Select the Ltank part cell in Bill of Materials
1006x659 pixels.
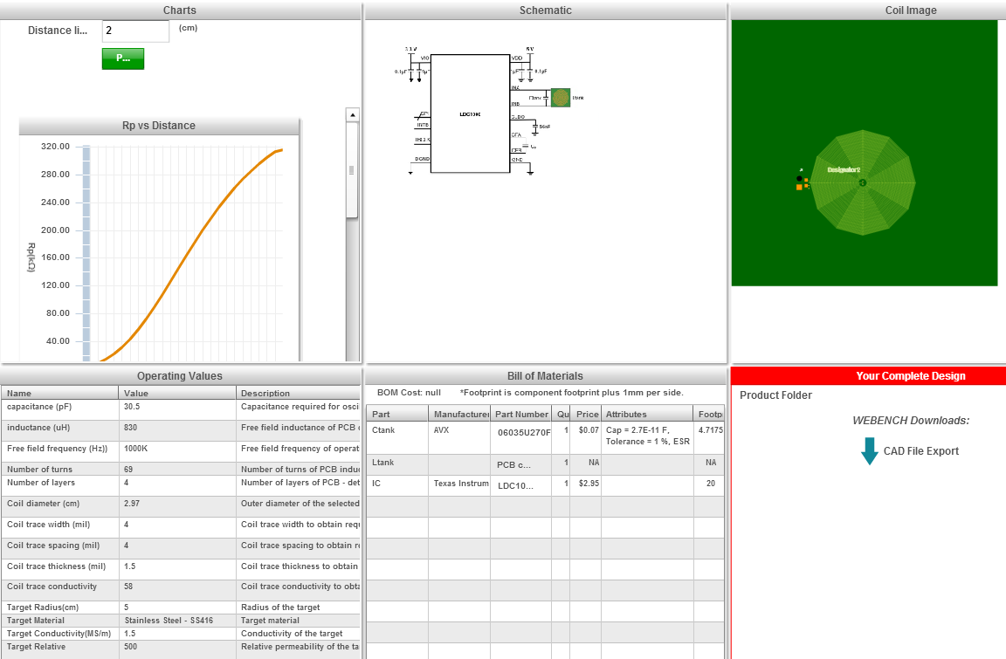tap(397, 463)
